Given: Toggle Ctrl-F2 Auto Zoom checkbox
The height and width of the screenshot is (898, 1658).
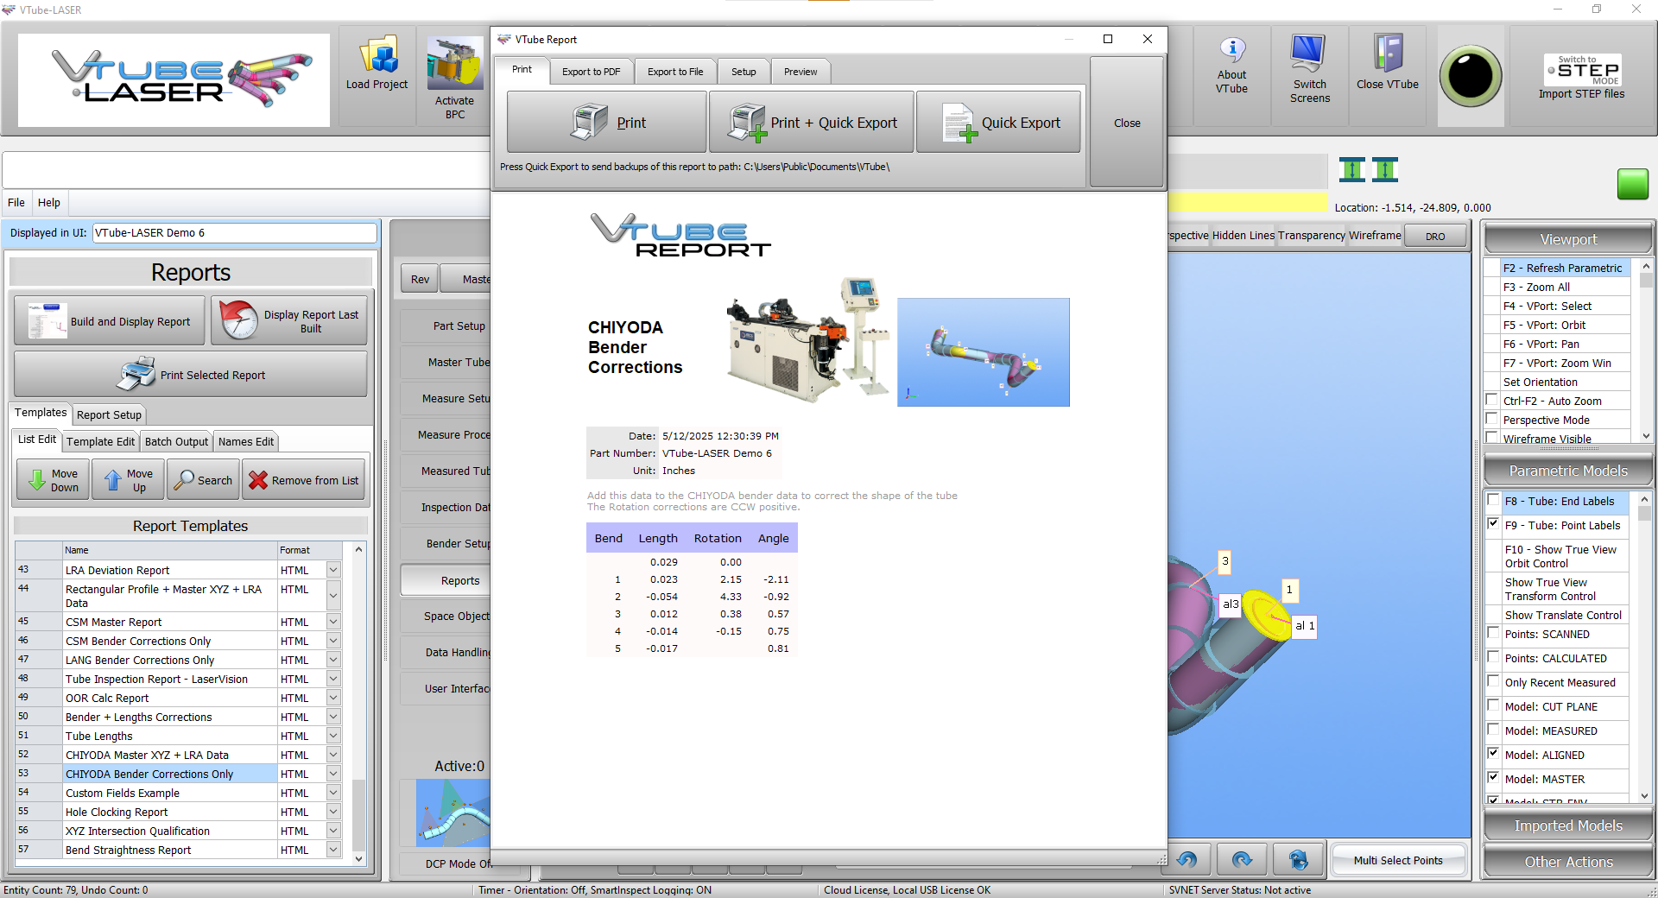Looking at the screenshot, I should point(1491,400).
